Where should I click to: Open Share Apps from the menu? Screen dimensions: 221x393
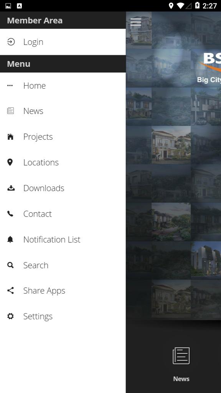point(63,291)
